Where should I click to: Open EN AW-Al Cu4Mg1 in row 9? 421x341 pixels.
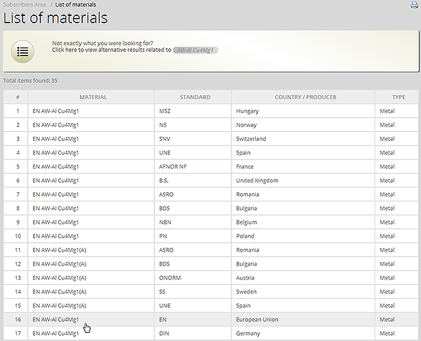tap(56, 222)
